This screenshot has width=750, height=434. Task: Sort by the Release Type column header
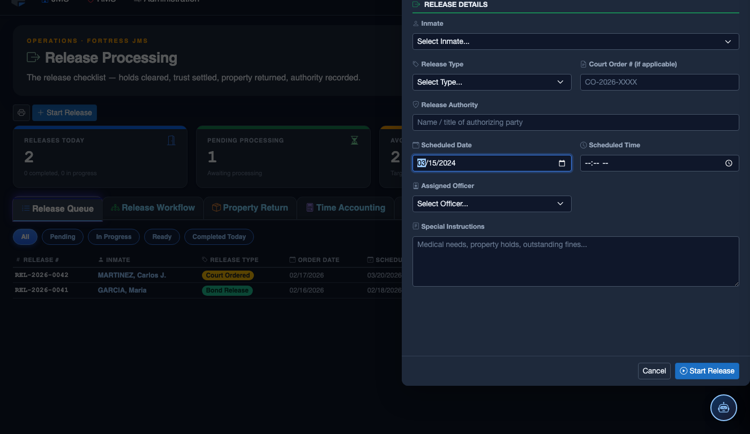click(x=230, y=260)
